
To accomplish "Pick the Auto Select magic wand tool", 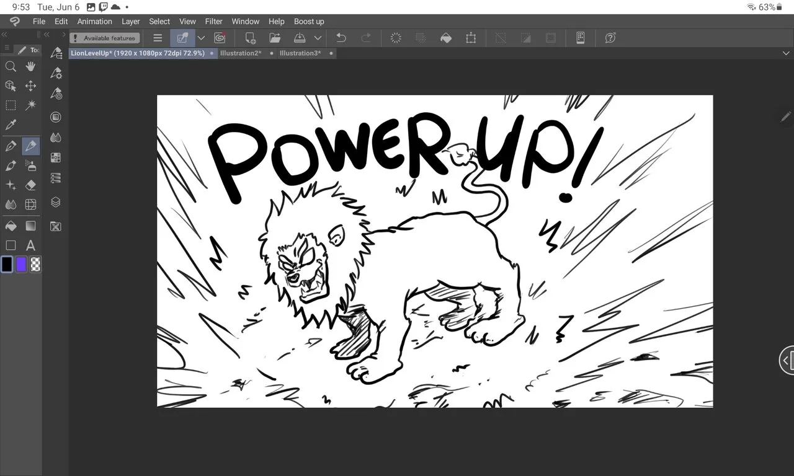I will [x=30, y=105].
